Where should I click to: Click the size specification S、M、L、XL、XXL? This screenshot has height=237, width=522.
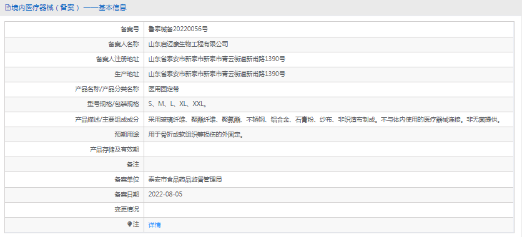[178, 104]
